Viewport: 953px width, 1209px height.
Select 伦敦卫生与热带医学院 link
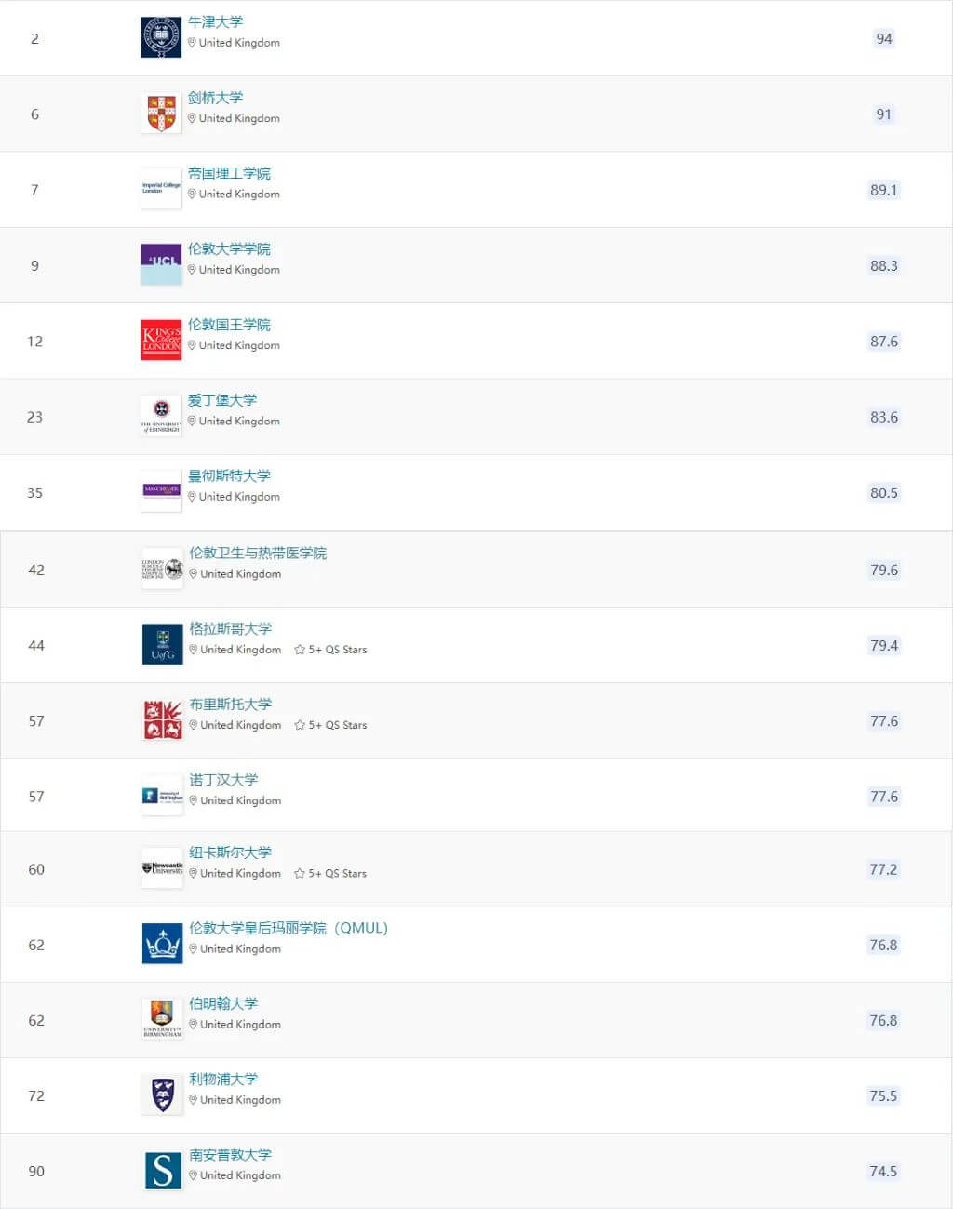tap(258, 554)
